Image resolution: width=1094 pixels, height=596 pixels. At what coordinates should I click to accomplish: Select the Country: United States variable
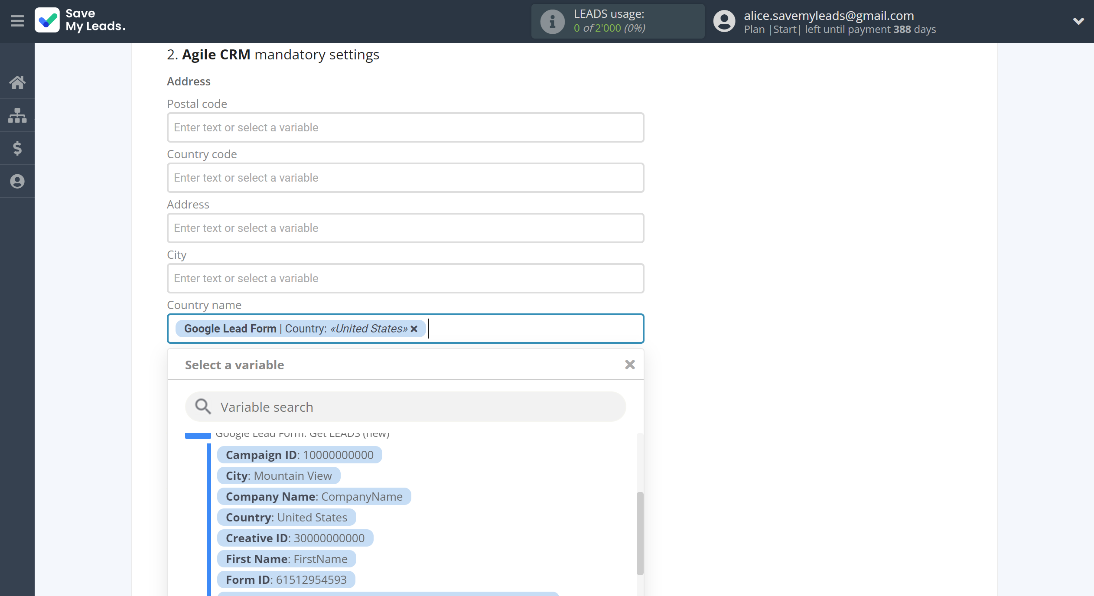click(x=287, y=517)
